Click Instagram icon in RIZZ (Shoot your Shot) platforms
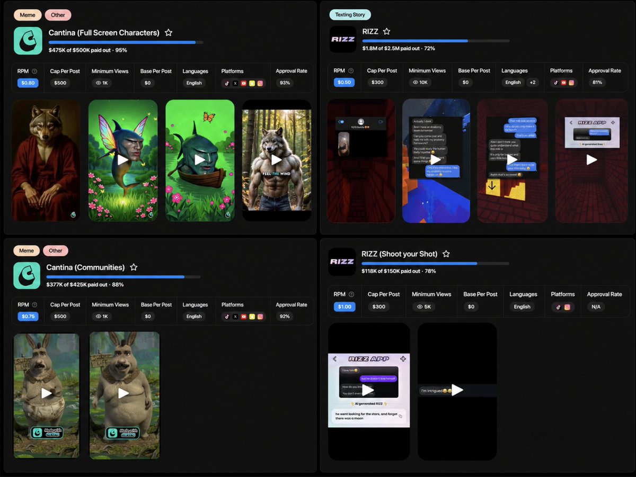This screenshot has width=636, height=477. 567,307
